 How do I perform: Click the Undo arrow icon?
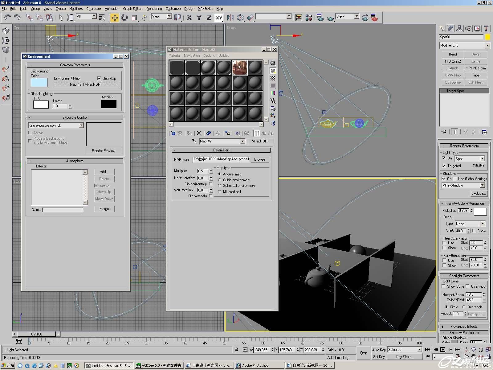[x=7, y=18]
